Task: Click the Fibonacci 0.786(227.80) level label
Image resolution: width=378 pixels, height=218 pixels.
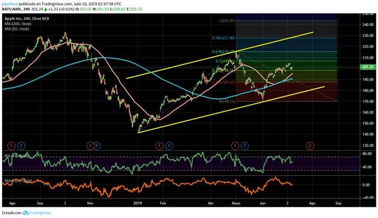Action: [223, 38]
